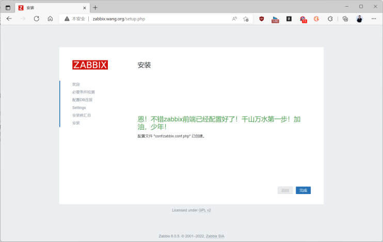
Task: Open the Zabbix SIA footer link
Action: tap(215, 236)
